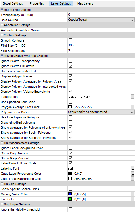Enable Automatic Annotation Saving
This screenshot has height=212, width=135.
(70, 30)
